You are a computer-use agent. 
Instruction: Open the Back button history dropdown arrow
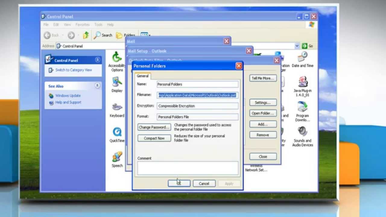[62, 36]
